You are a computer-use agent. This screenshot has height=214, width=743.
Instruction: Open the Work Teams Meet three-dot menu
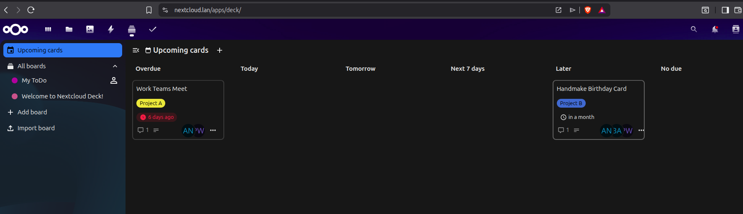pos(213,130)
